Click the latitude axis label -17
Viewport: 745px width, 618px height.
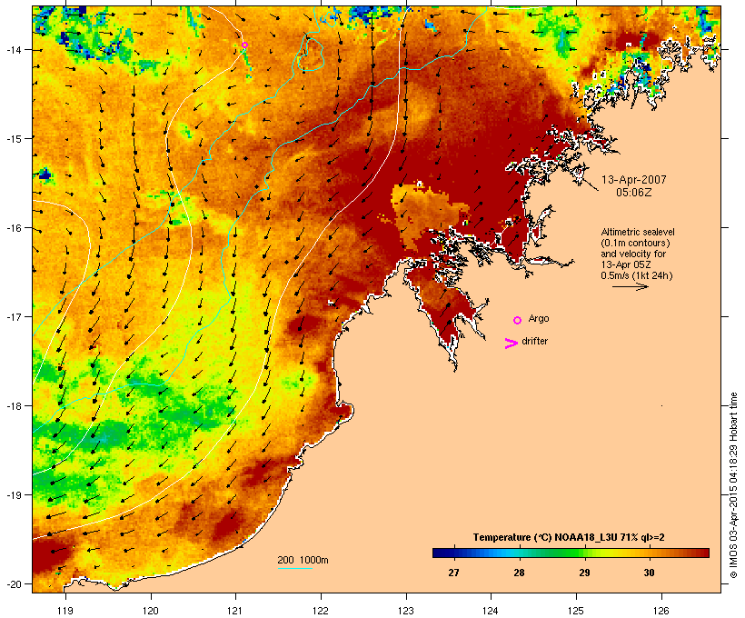(x=13, y=316)
